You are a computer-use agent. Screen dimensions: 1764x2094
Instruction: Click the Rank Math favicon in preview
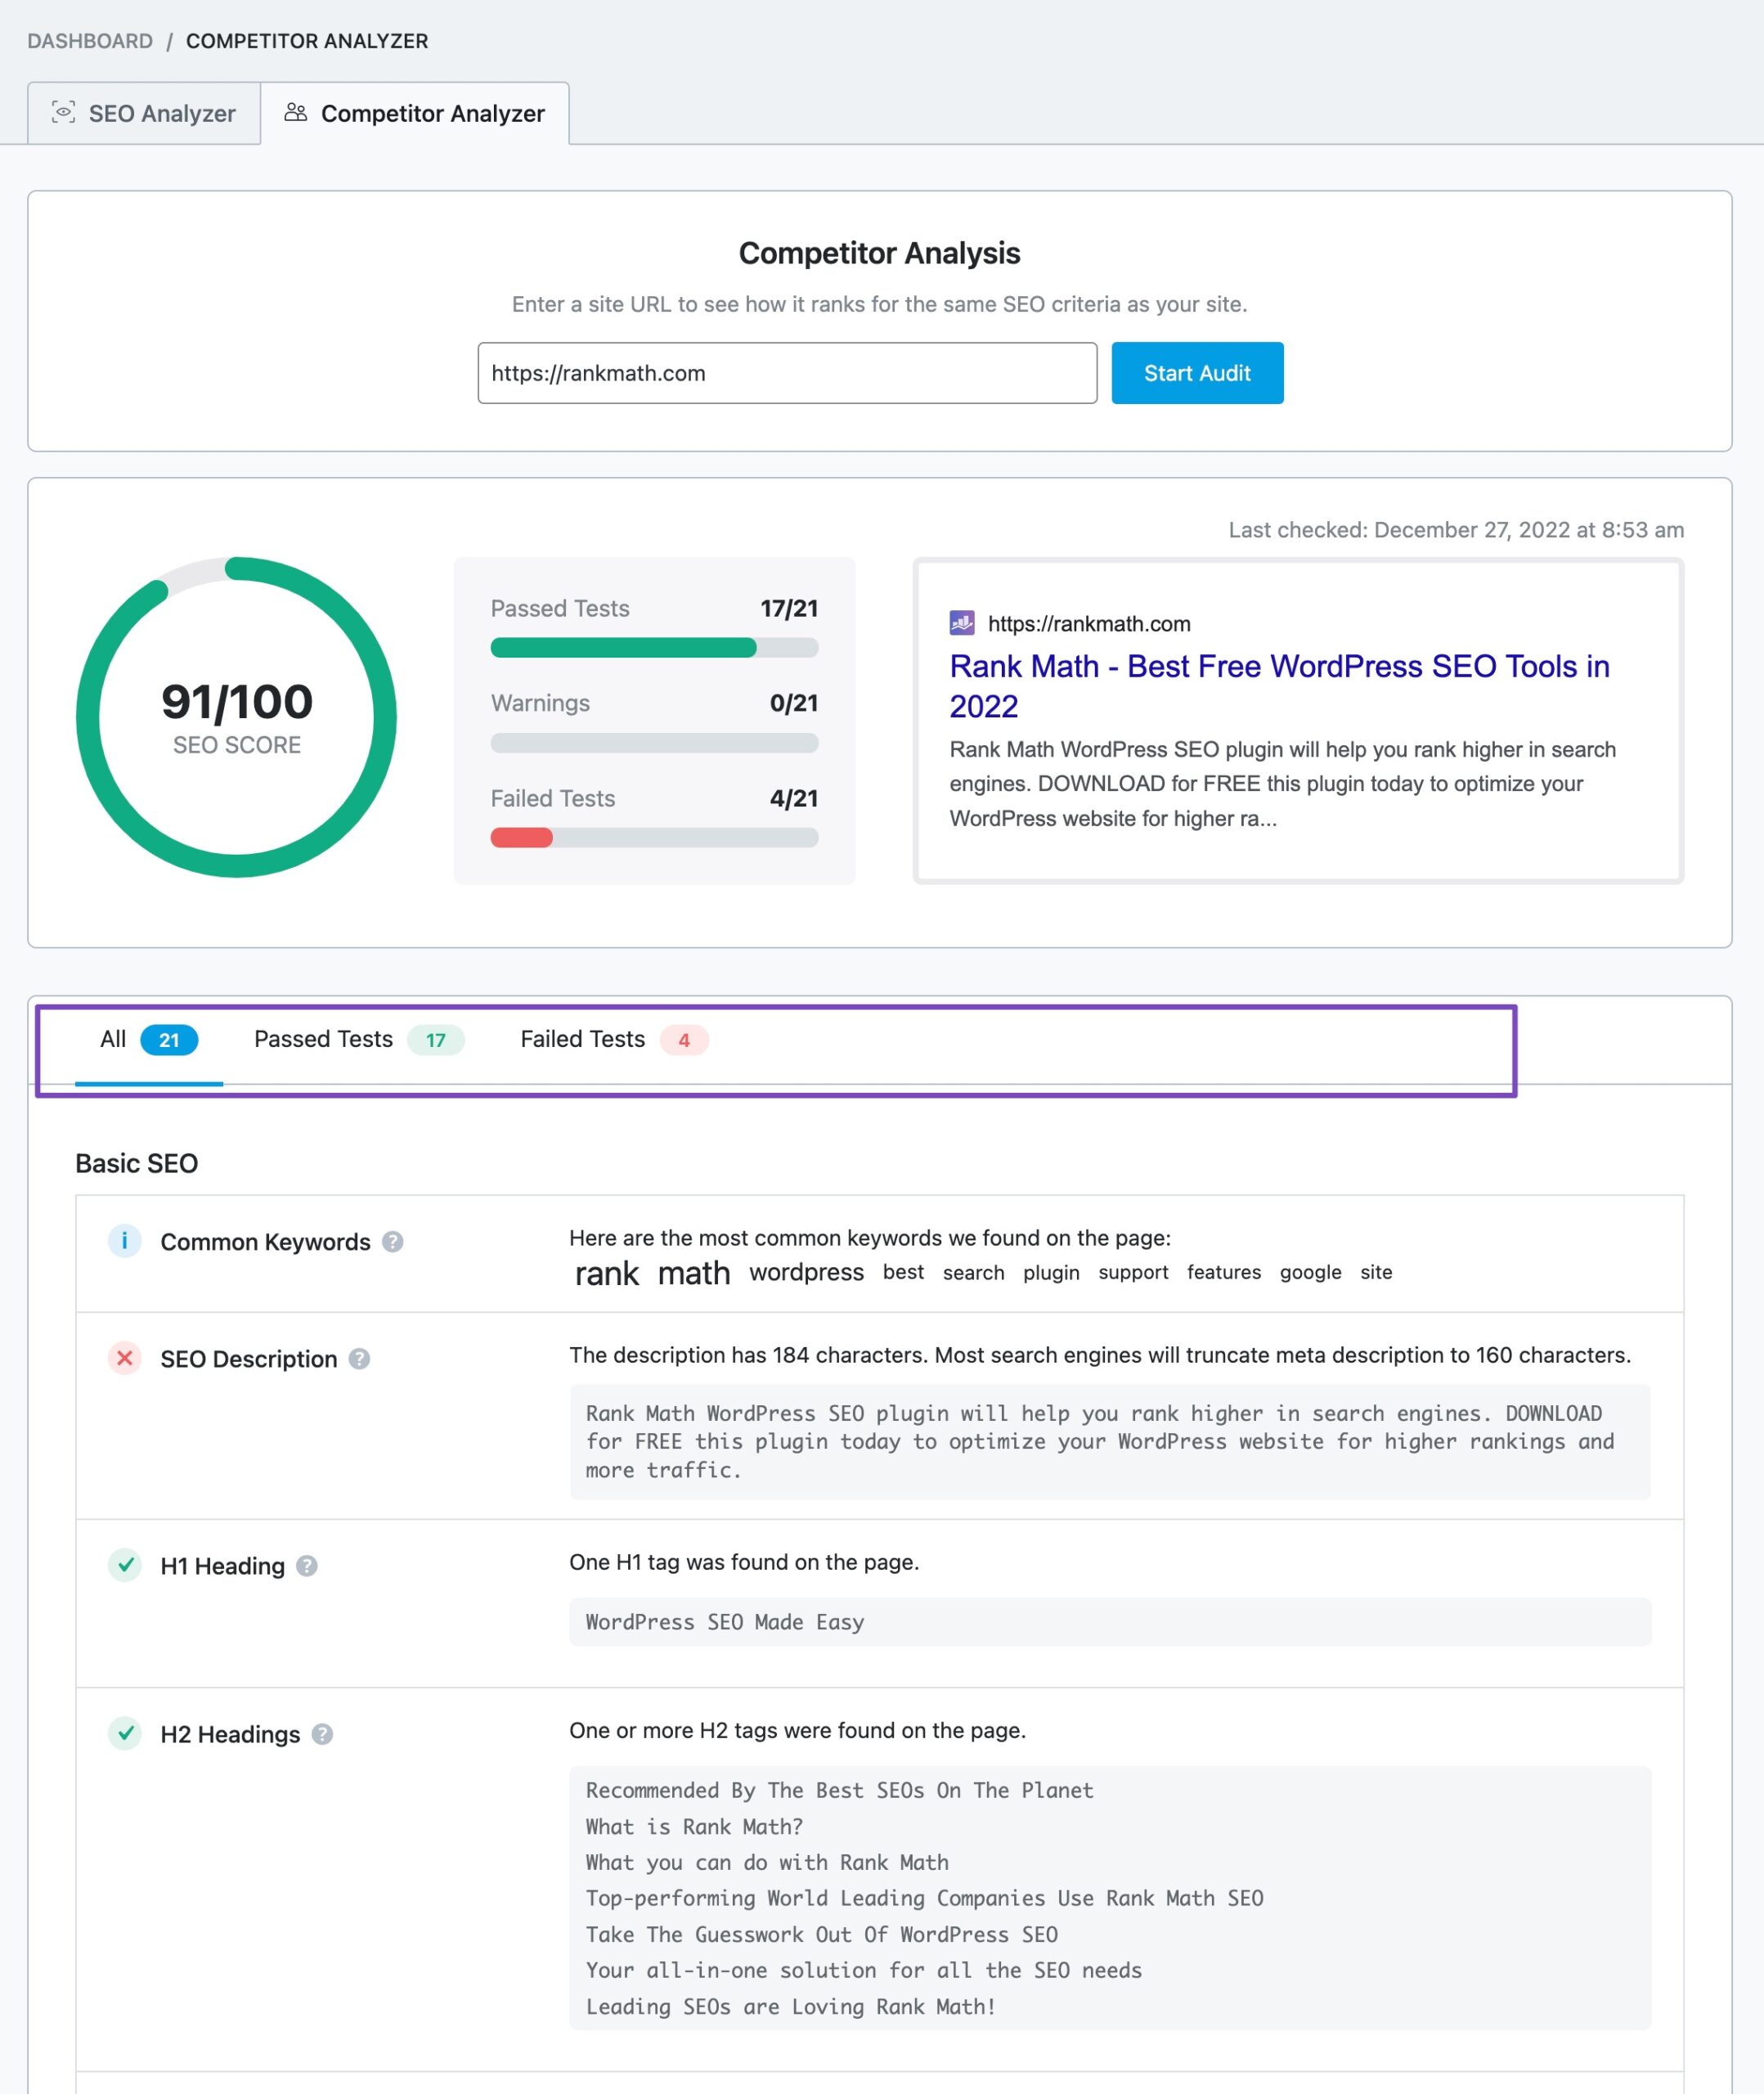[x=961, y=623]
